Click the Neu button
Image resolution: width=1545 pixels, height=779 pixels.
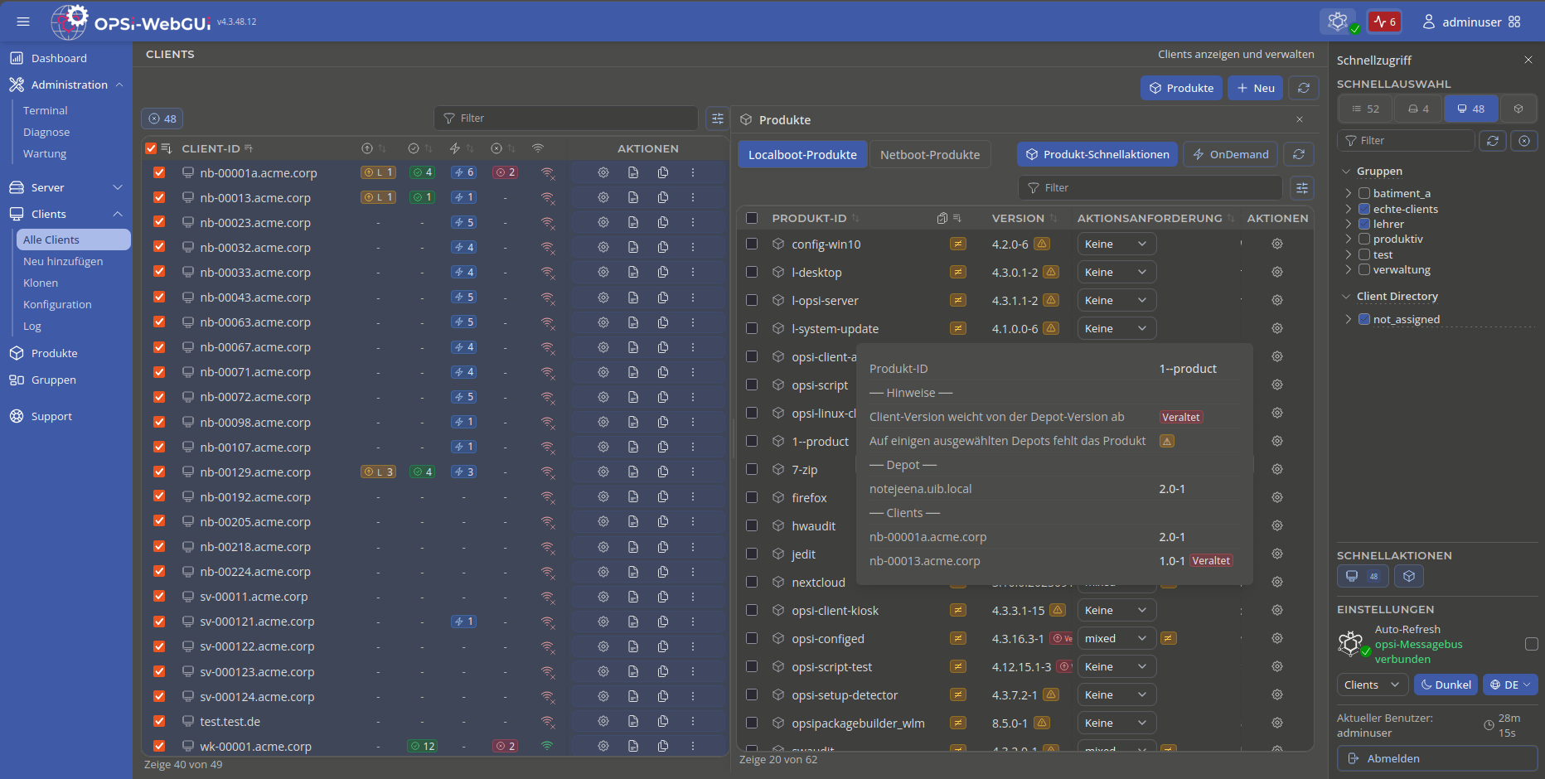(x=1256, y=88)
